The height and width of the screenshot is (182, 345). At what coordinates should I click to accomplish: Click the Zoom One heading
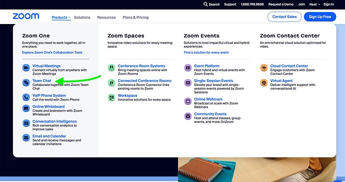[36, 35]
